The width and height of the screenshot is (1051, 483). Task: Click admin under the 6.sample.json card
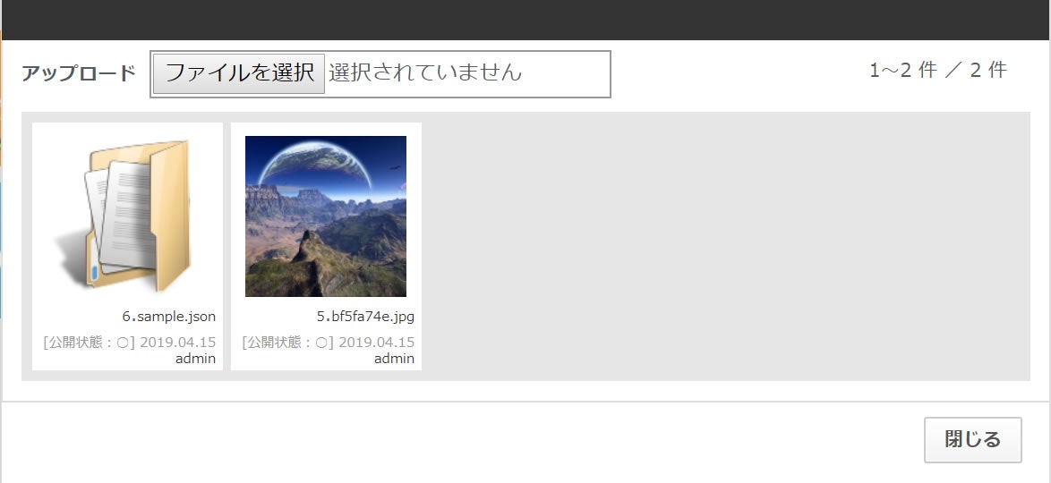point(196,359)
